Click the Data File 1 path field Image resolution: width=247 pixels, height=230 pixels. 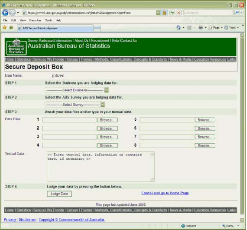click(x=69, y=120)
